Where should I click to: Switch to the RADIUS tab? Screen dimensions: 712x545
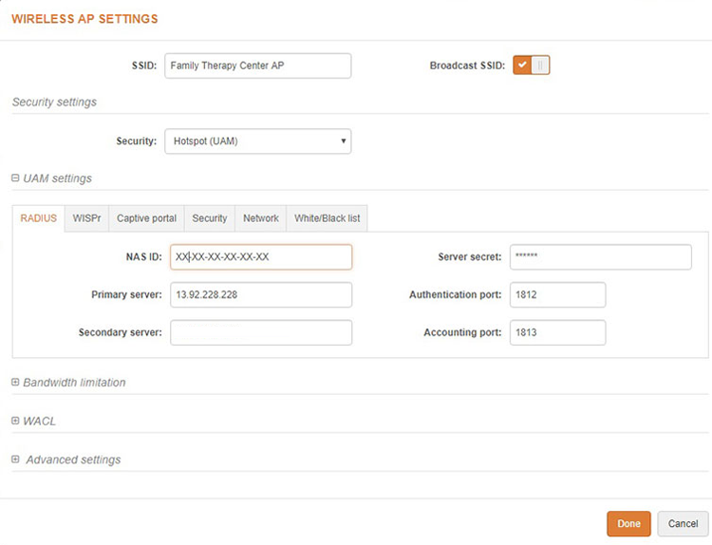pos(39,218)
